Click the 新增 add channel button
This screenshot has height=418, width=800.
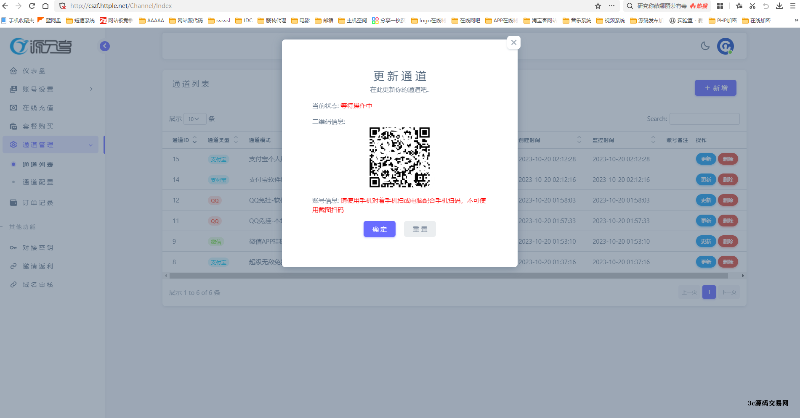pyautogui.click(x=715, y=88)
